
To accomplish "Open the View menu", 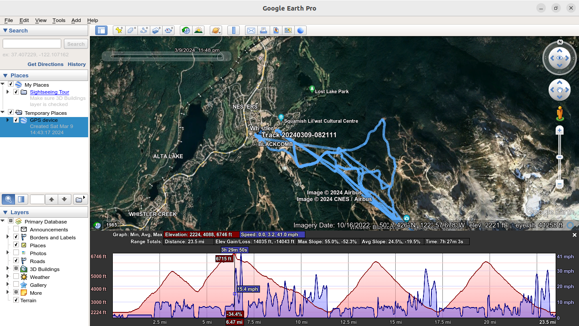I will pos(41,20).
